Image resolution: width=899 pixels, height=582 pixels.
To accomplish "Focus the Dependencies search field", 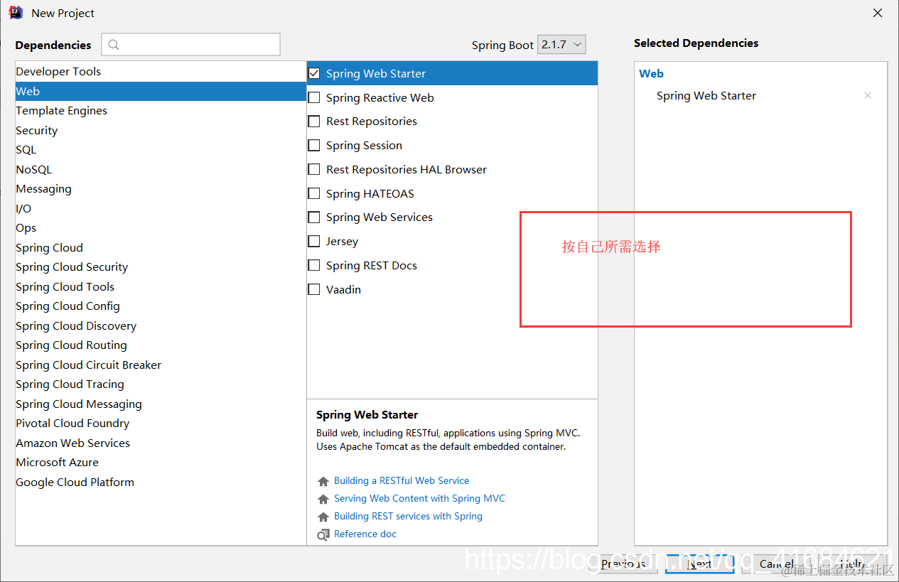I will [190, 45].
